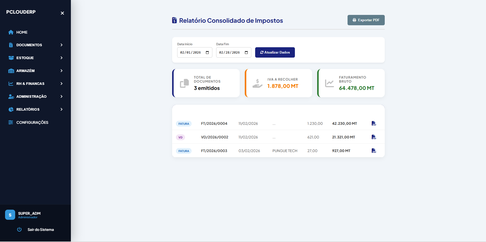Expand the Relatórios chevron
Screen dimensions: 486x242
coord(62,109)
